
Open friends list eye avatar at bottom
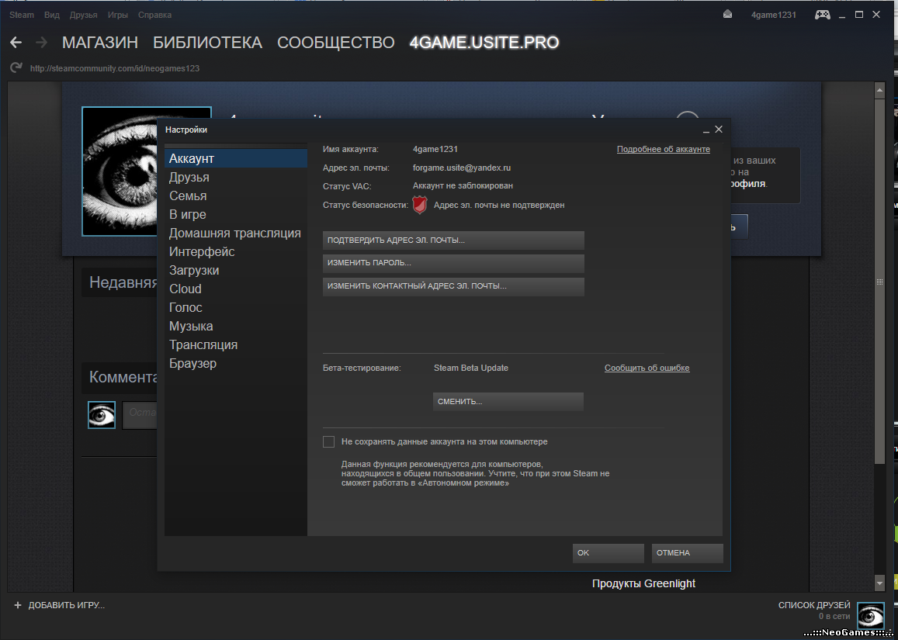(871, 616)
